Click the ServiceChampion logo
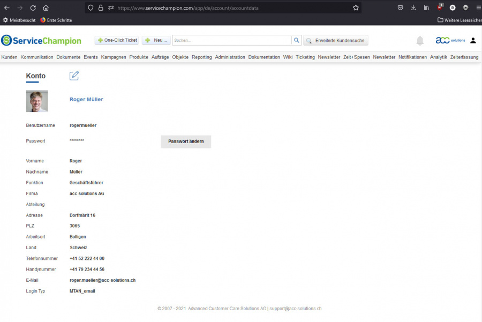The image size is (482, 322). (x=41, y=41)
